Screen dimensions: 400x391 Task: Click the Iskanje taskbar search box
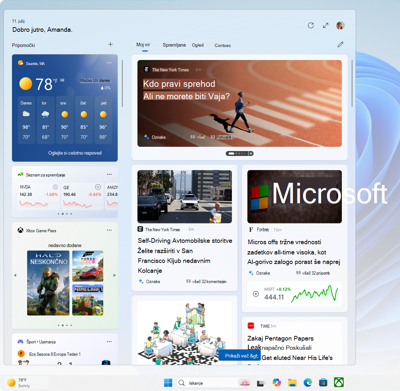pos(214,383)
